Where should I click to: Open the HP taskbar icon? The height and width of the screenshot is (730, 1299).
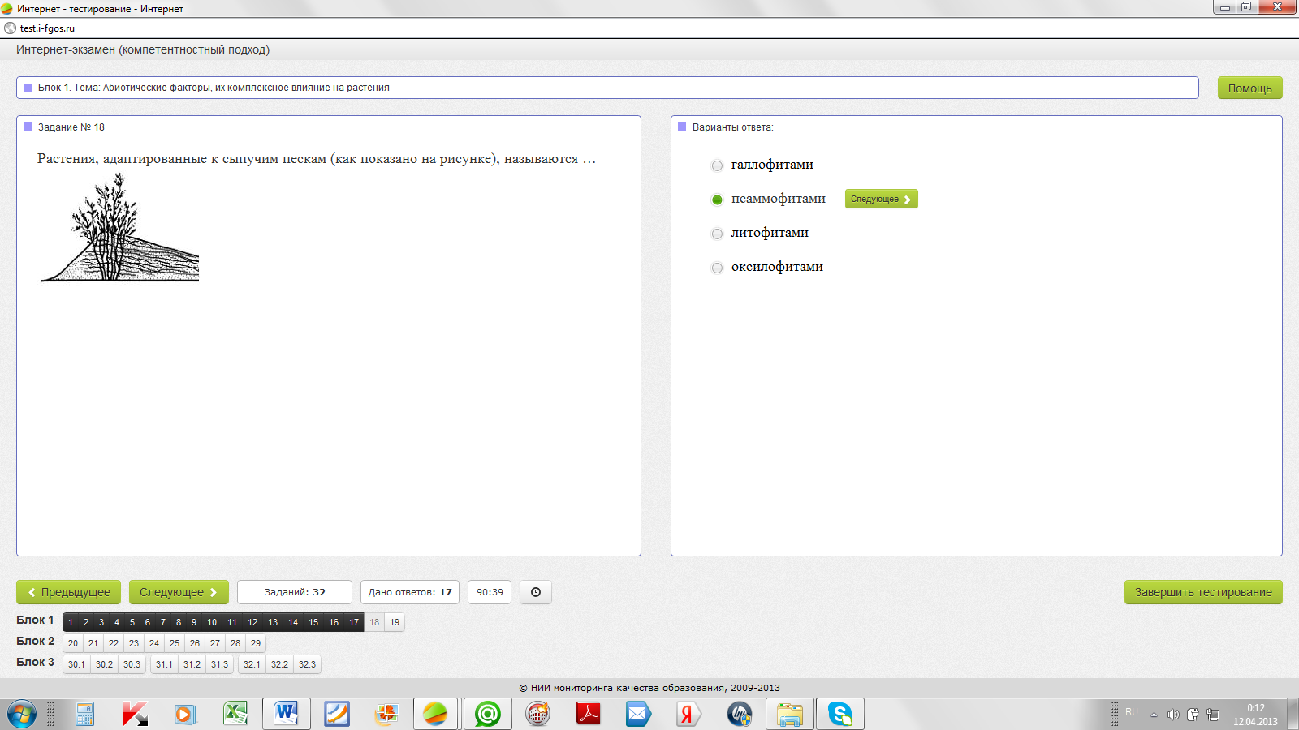[x=739, y=715]
